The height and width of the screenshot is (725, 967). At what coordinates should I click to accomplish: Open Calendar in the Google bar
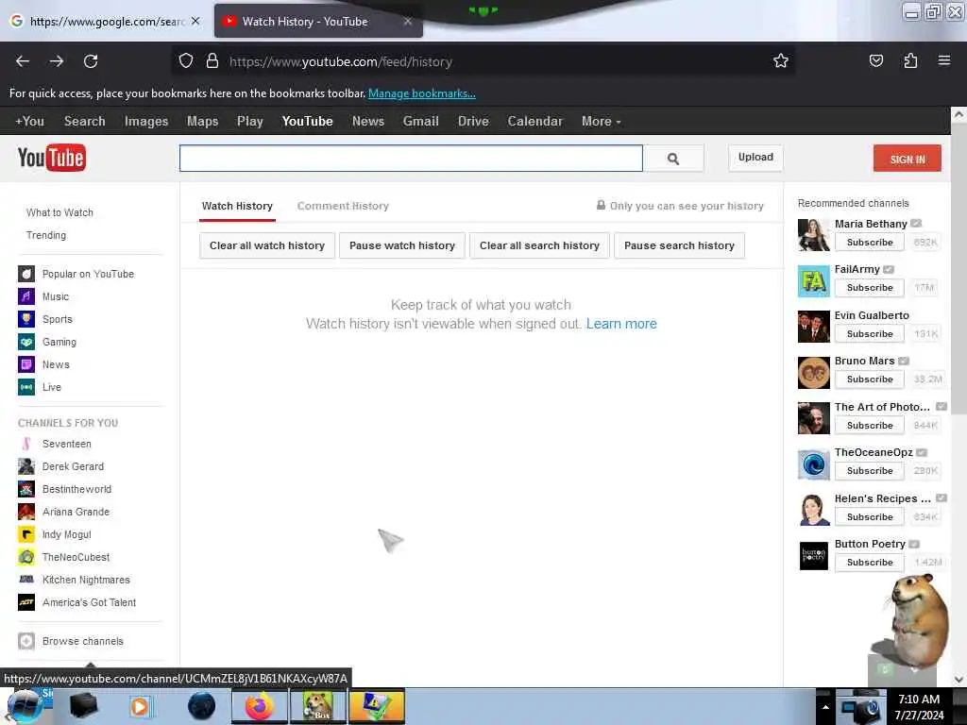tap(534, 122)
